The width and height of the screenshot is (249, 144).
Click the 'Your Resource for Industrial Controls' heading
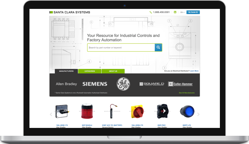(123, 38)
